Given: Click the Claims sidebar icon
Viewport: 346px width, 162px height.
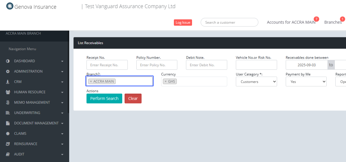Looking at the screenshot, I should click(8, 134).
